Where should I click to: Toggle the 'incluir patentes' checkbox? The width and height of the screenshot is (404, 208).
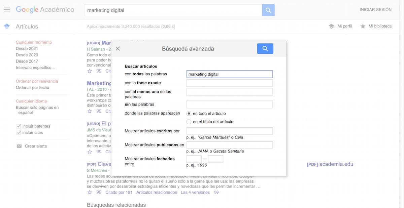click(19, 126)
